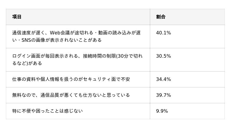Click the word 無料 in fourth row
This screenshot has height=128, width=236.
(x=17, y=95)
